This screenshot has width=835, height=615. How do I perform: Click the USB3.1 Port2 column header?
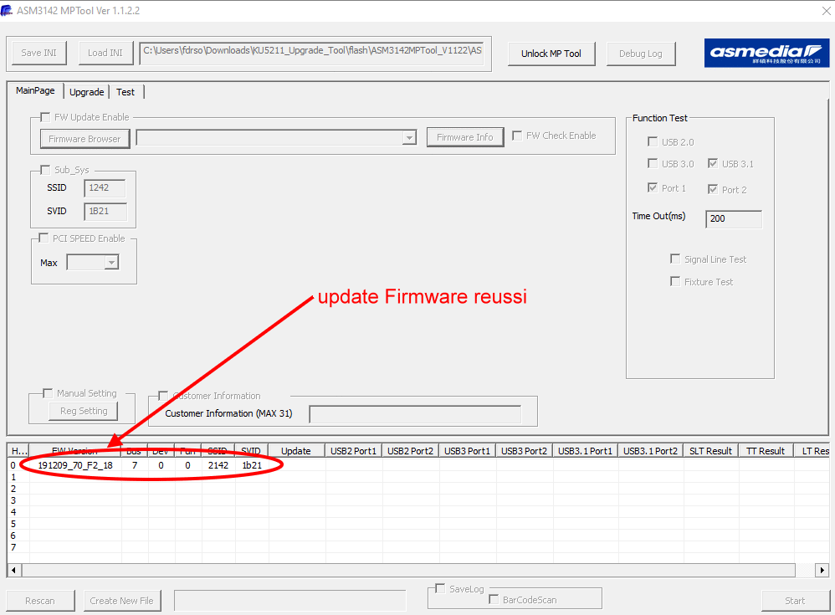click(x=651, y=451)
